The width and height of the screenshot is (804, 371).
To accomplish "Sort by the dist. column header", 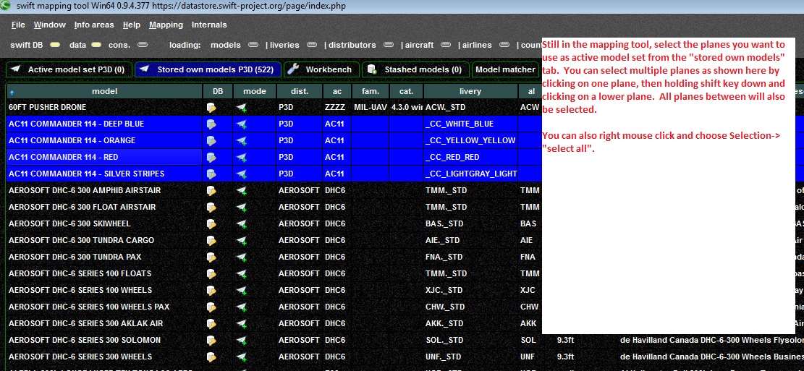I will tap(300, 91).
